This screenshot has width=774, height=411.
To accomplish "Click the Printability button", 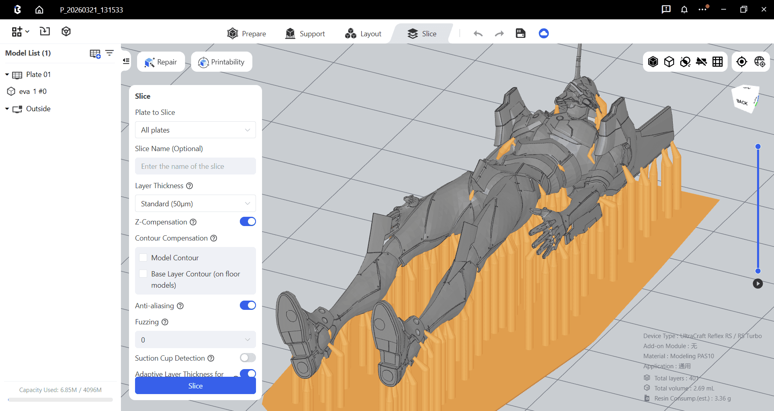I will [221, 62].
